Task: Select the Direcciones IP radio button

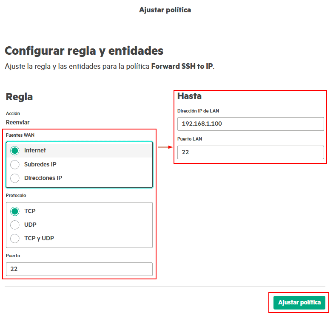Action: [x=15, y=178]
